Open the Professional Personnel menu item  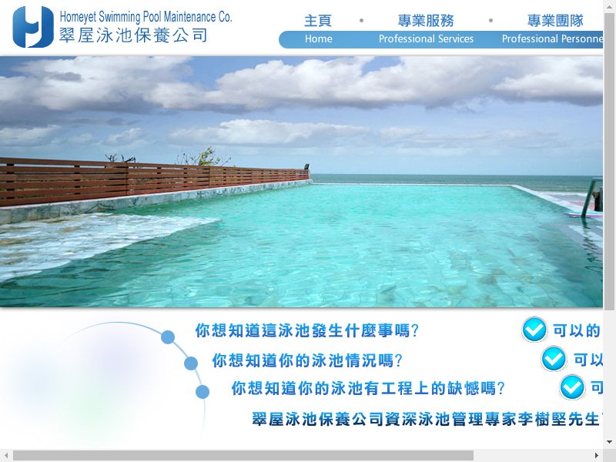click(x=552, y=39)
